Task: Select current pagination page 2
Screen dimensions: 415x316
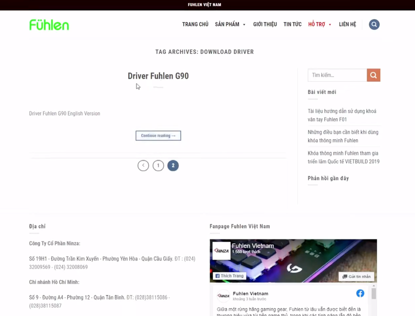Action: pos(173,166)
